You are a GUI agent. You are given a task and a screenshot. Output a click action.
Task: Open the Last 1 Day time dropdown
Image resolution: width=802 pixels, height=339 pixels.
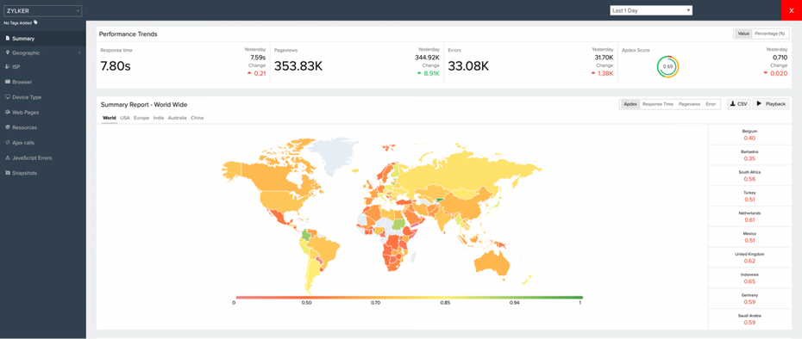pos(650,10)
